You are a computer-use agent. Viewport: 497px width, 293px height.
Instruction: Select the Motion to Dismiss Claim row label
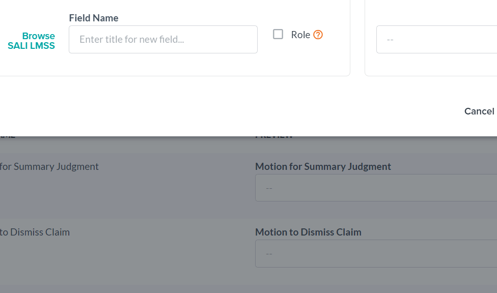[x=35, y=232]
